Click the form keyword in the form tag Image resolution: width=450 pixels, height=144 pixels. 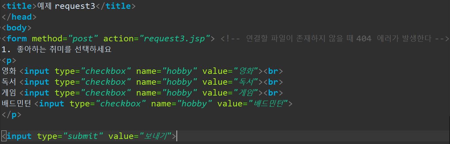(17, 39)
